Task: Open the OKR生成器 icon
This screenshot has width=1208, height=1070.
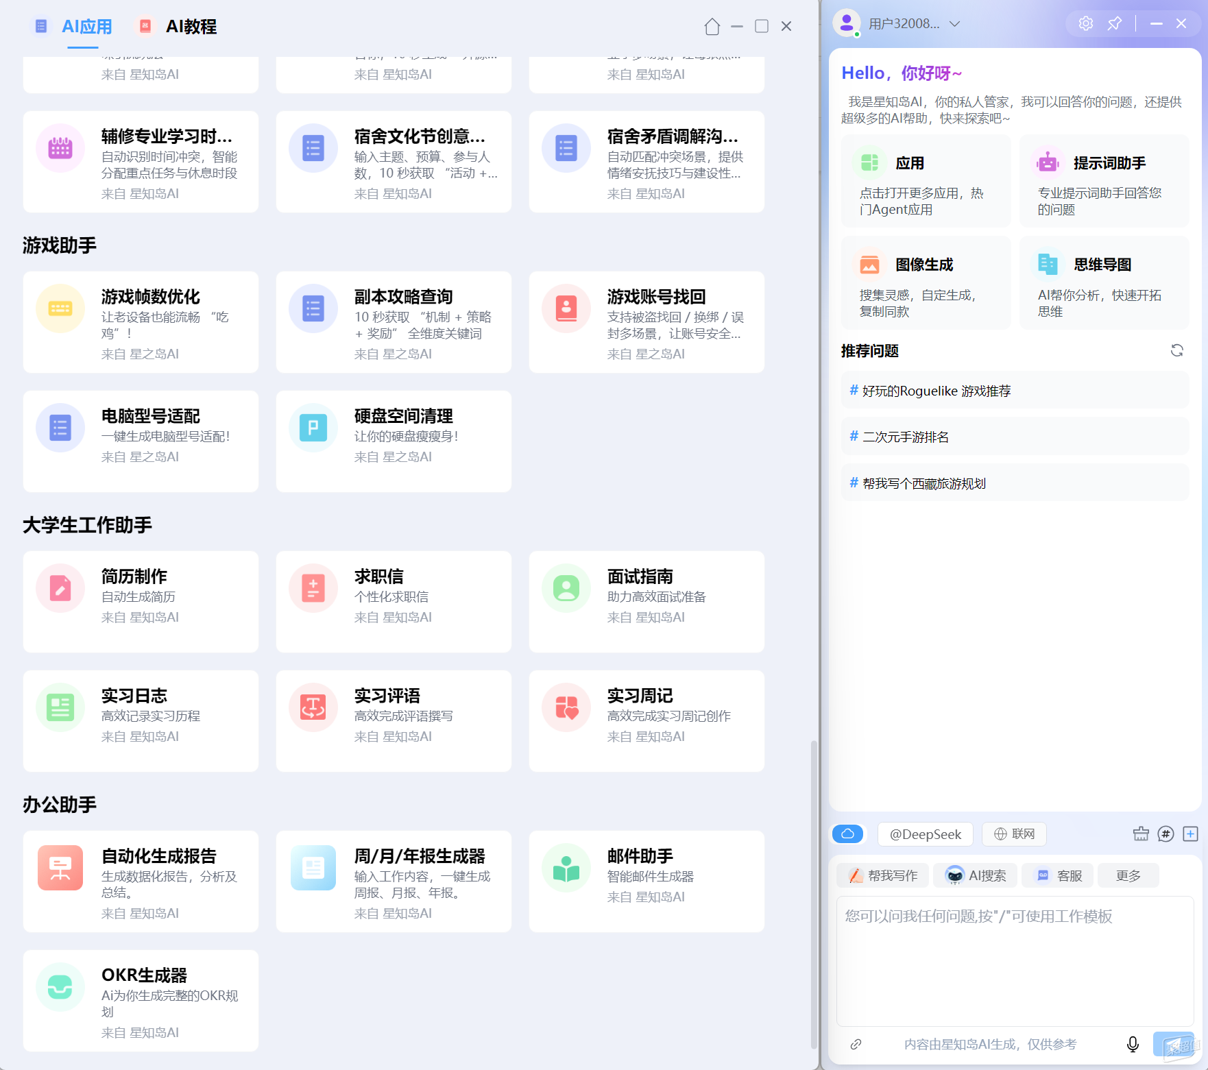Action: click(x=60, y=987)
